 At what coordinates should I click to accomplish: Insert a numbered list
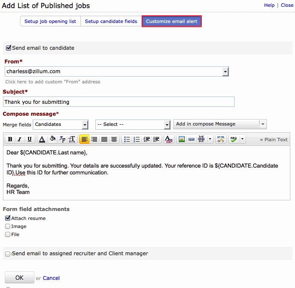pos(137,139)
